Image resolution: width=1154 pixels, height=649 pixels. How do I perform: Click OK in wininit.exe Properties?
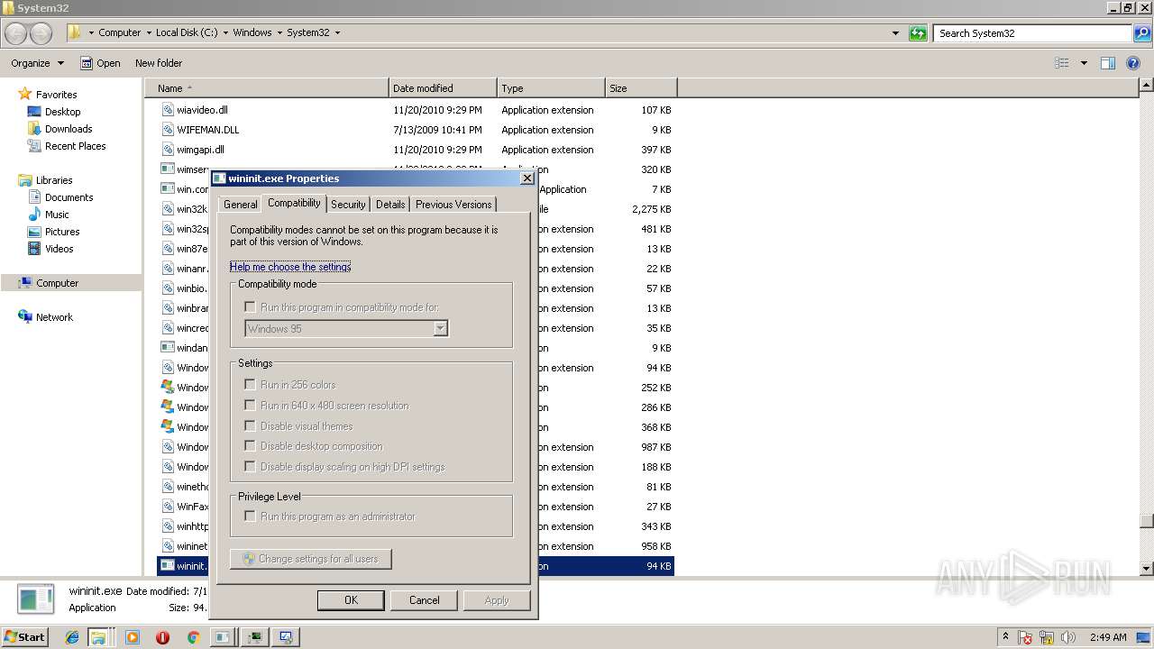(x=351, y=600)
